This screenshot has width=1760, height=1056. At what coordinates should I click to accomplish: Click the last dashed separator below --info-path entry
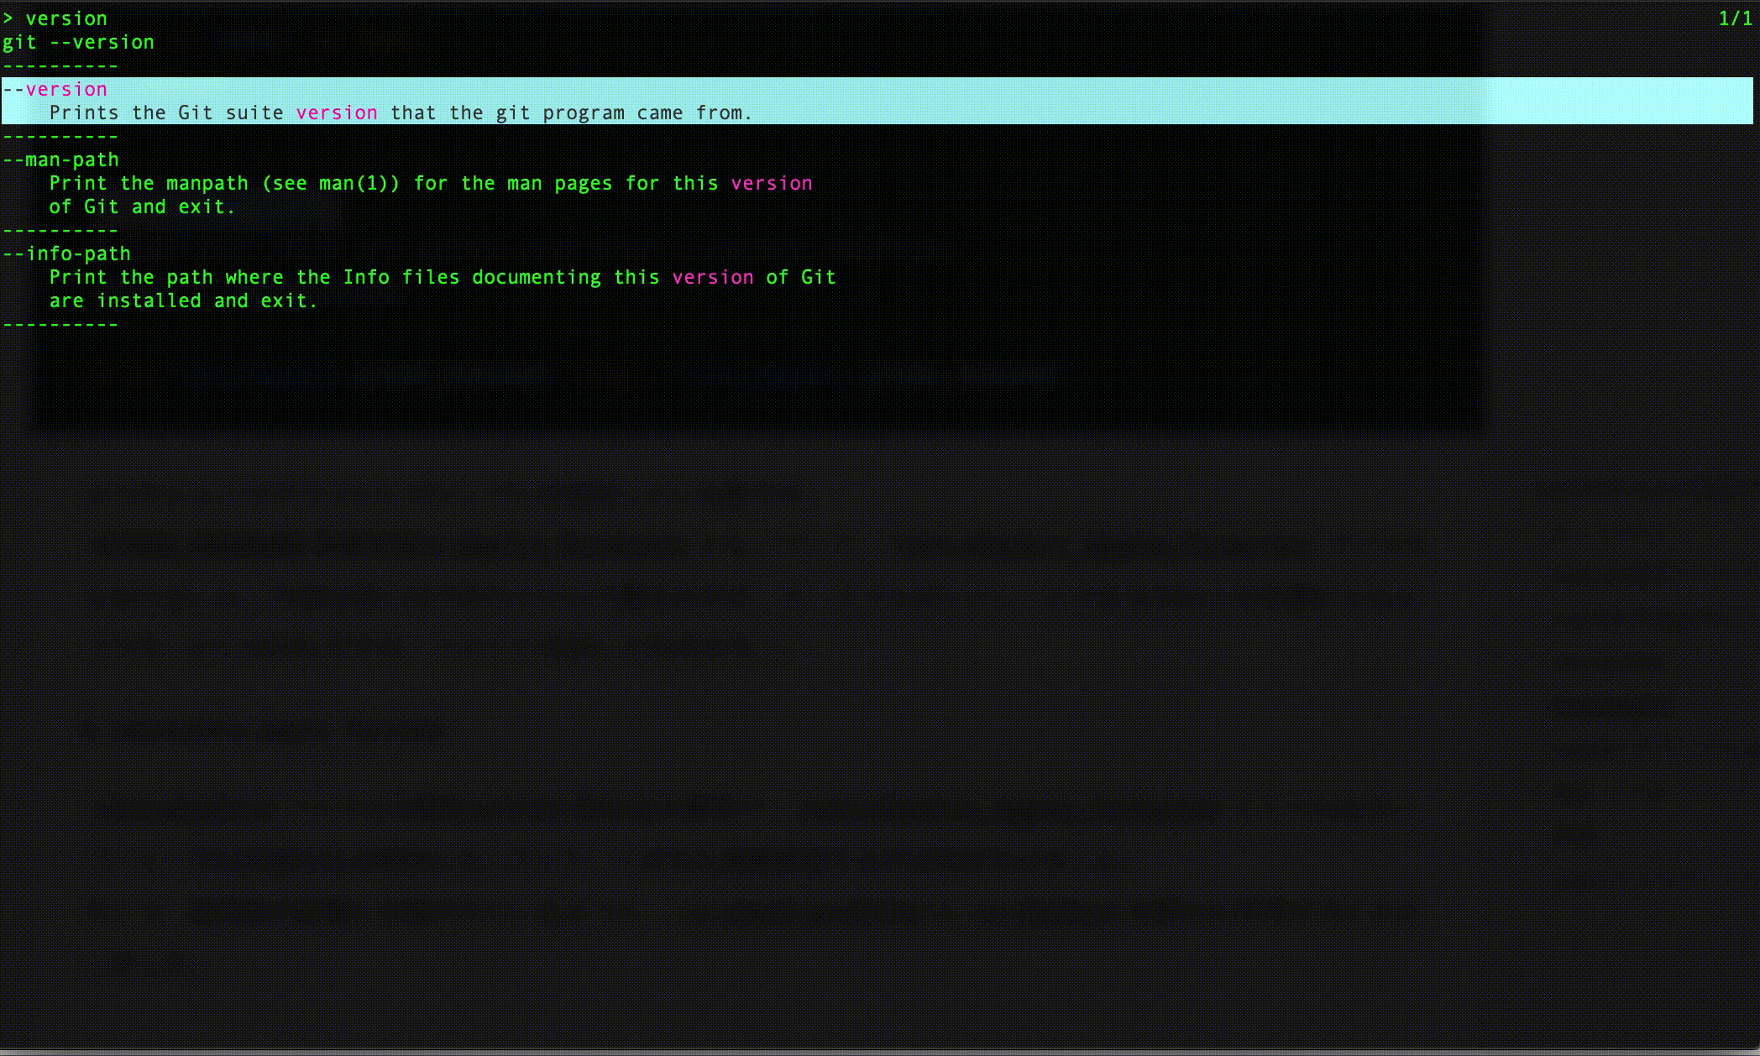pos(60,324)
